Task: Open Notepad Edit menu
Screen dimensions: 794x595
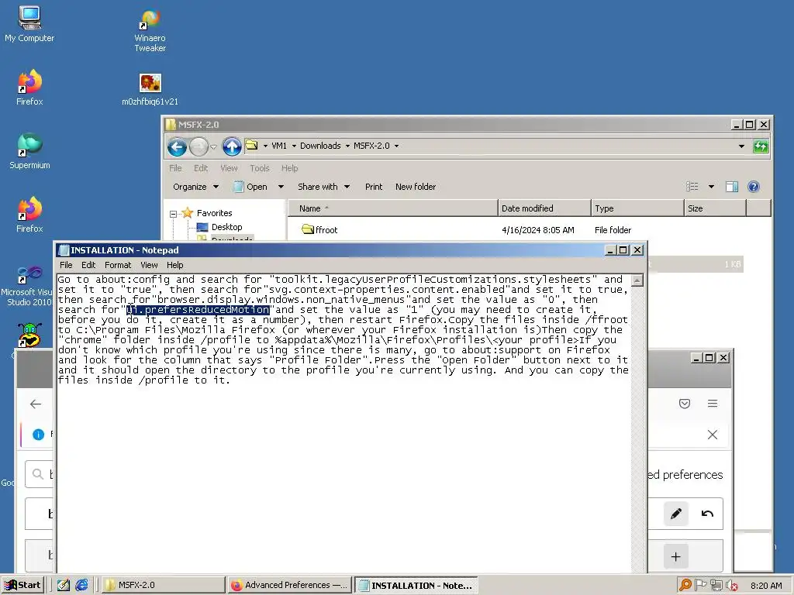Action: [x=88, y=265]
